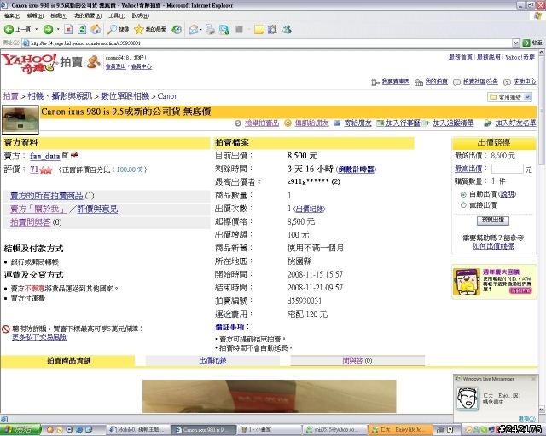Click the report this item link

[262, 123]
